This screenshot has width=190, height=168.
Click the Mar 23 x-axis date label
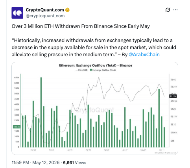(33, 150)
